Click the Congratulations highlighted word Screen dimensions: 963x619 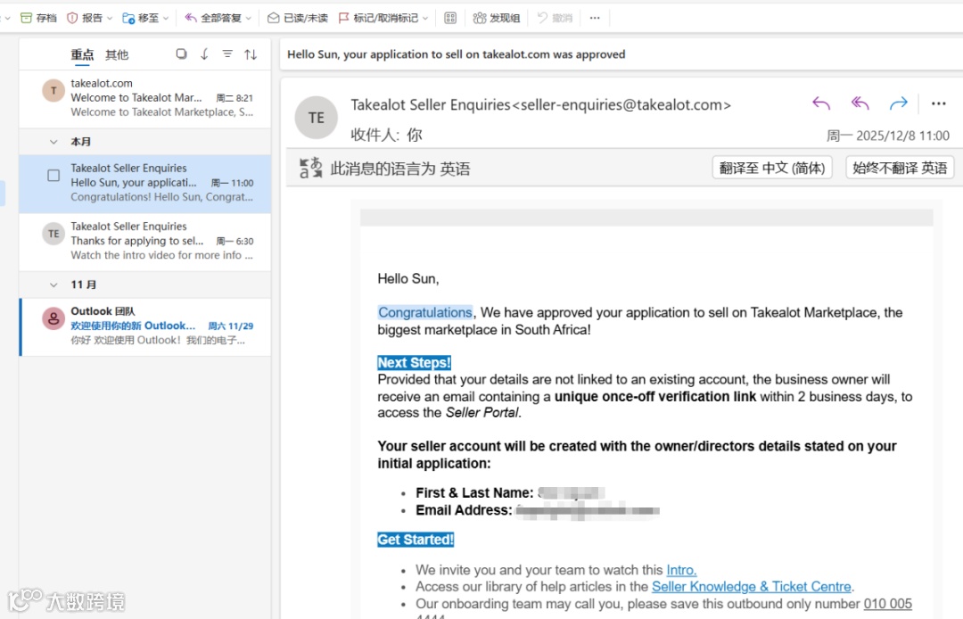coord(425,312)
